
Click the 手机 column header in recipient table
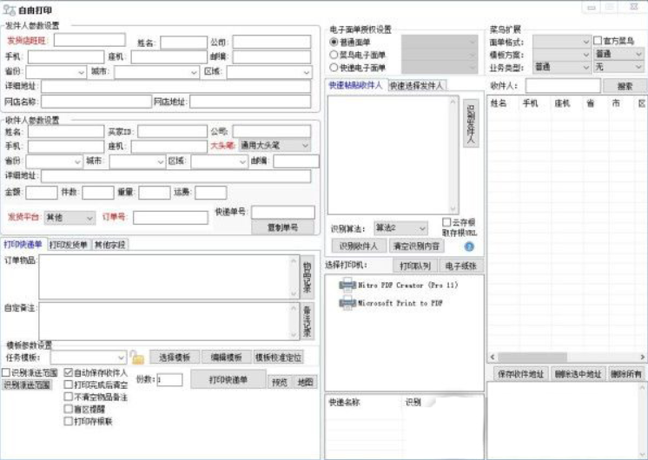tap(530, 103)
